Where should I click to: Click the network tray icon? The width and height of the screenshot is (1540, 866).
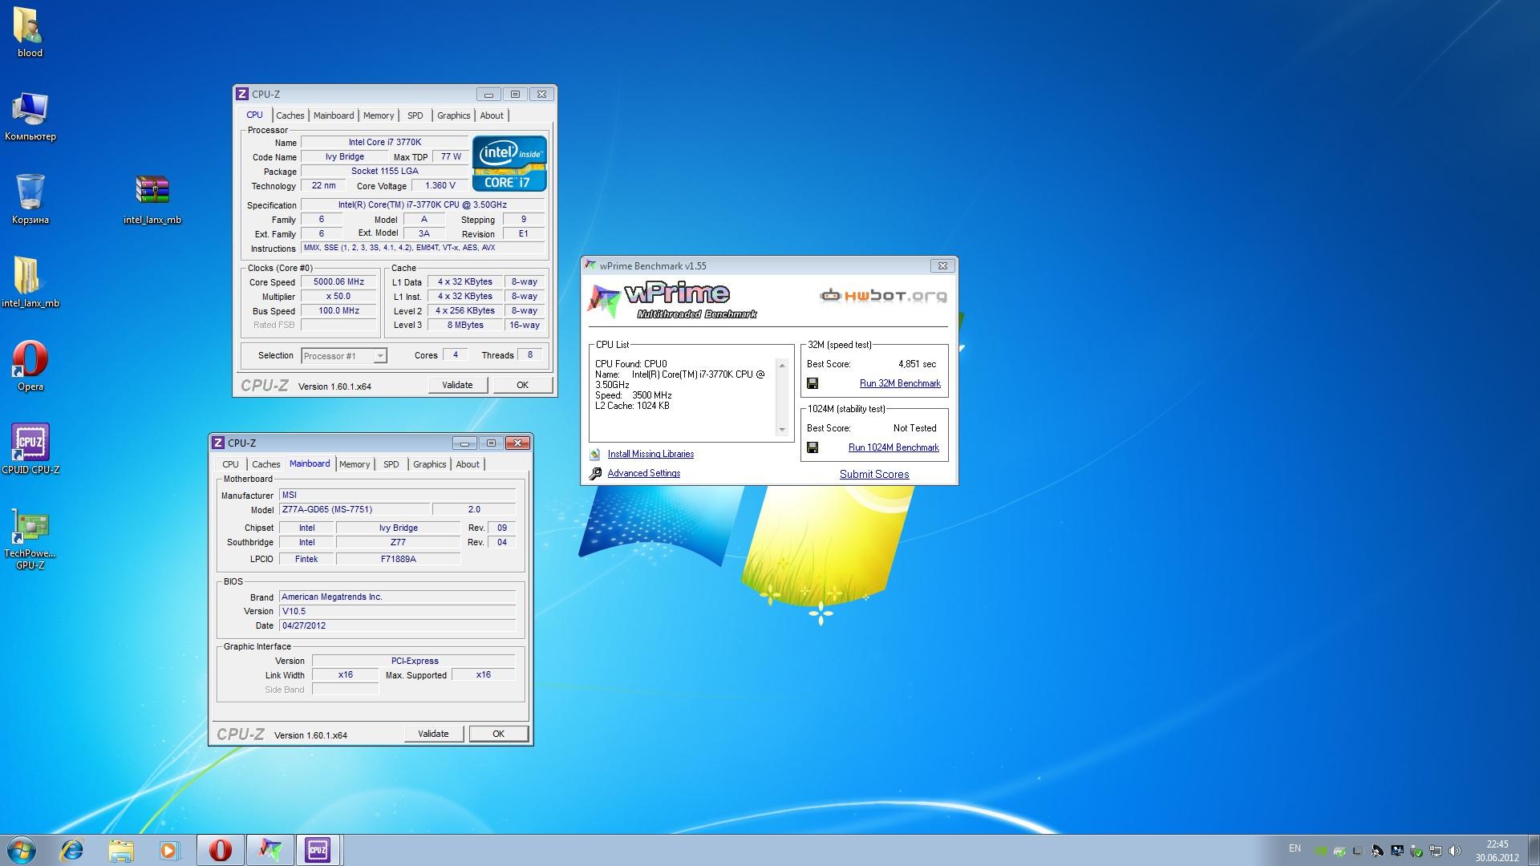[1436, 851]
